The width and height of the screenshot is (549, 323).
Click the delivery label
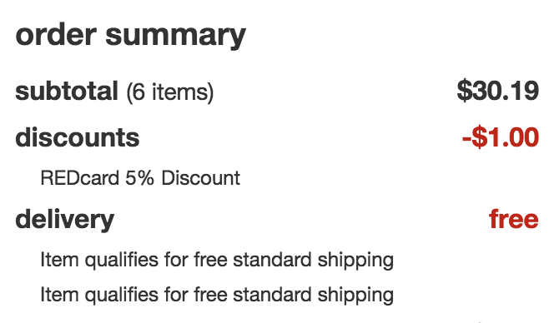pyautogui.click(x=65, y=220)
